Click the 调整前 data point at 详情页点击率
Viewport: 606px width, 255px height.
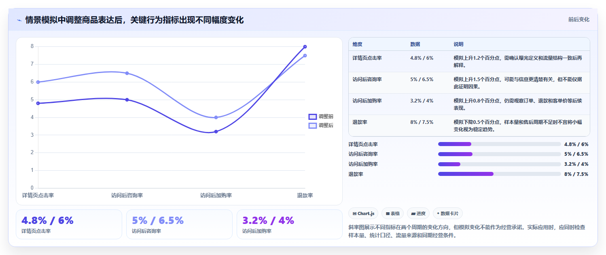click(38, 103)
